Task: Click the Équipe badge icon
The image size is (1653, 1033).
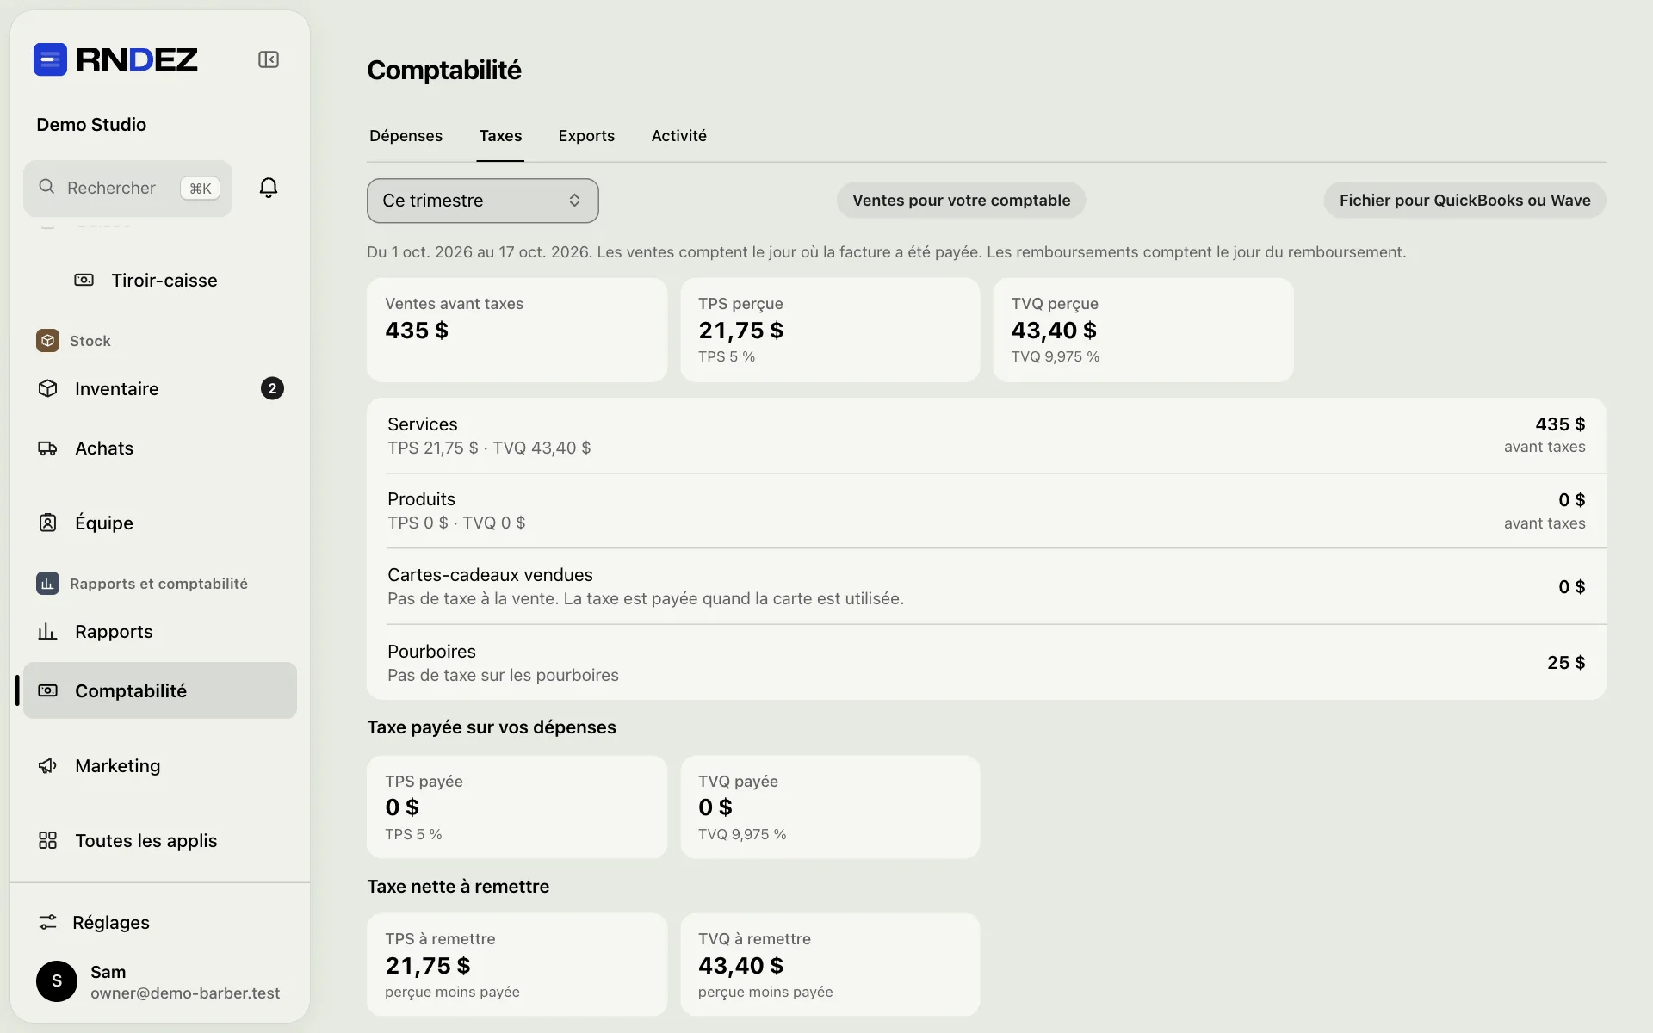Action: pyautogui.click(x=48, y=523)
